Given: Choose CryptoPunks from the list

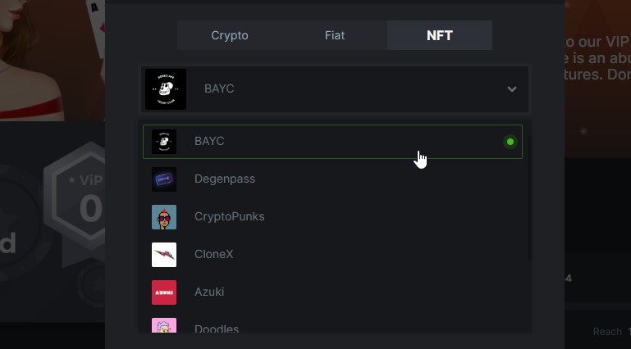Looking at the screenshot, I should pyautogui.click(x=230, y=217).
